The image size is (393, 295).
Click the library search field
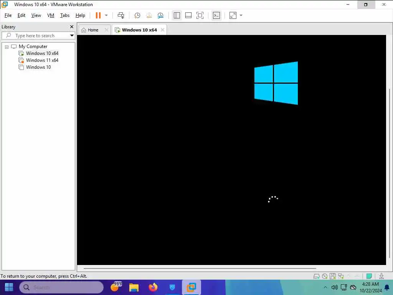[x=38, y=35]
